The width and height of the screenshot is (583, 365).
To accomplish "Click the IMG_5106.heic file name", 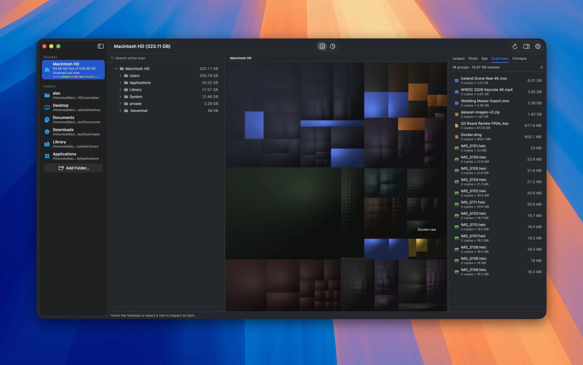I will point(474,258).
